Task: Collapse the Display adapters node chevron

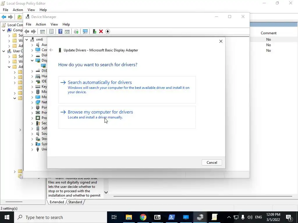Action: pyautogui.click(x=32, y=60)
